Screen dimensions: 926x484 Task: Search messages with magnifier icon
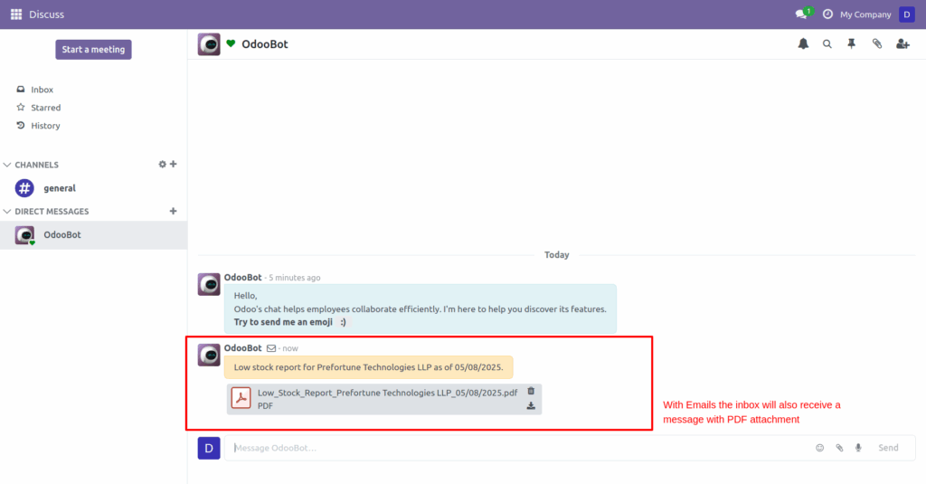point(827,43)
